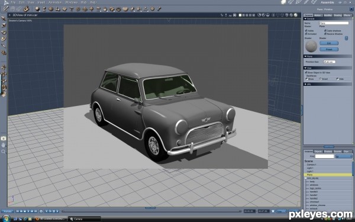This screenshot has height=222, width=355.
Task: Collapse the mini_obj.obj tree node
Action: click(305, 178)
